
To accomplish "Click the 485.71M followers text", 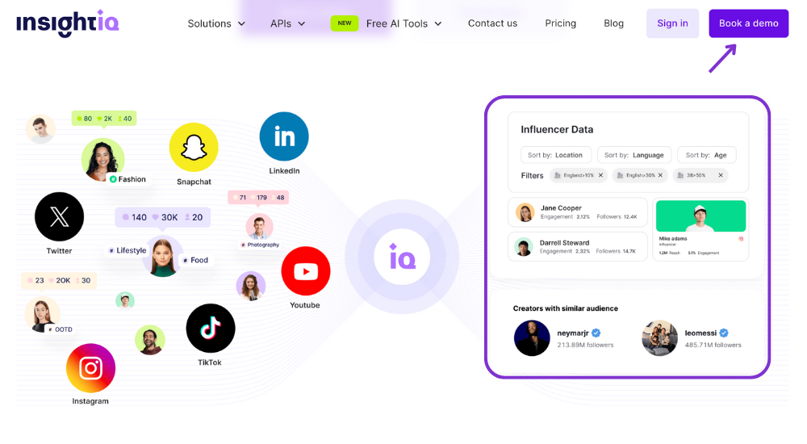I will click(713, 345).
